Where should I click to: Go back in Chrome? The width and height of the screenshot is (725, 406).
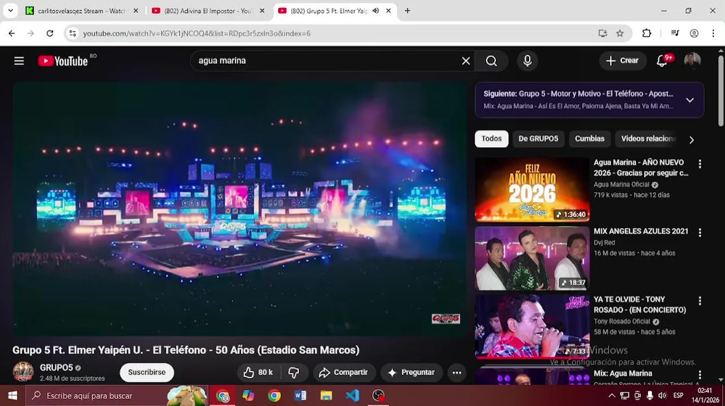pyautogui.click(x=12, y=33)
